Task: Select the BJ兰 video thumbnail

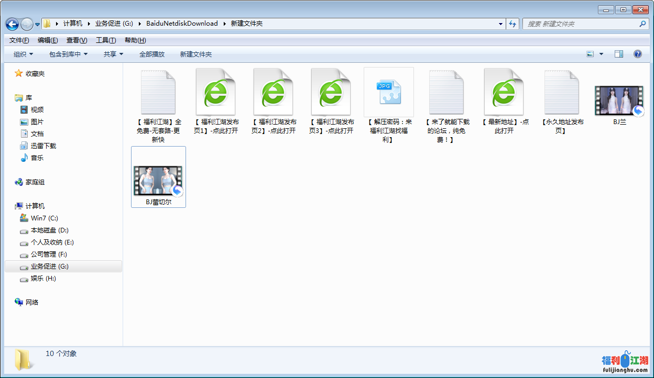Action: [x=619, y=101]
